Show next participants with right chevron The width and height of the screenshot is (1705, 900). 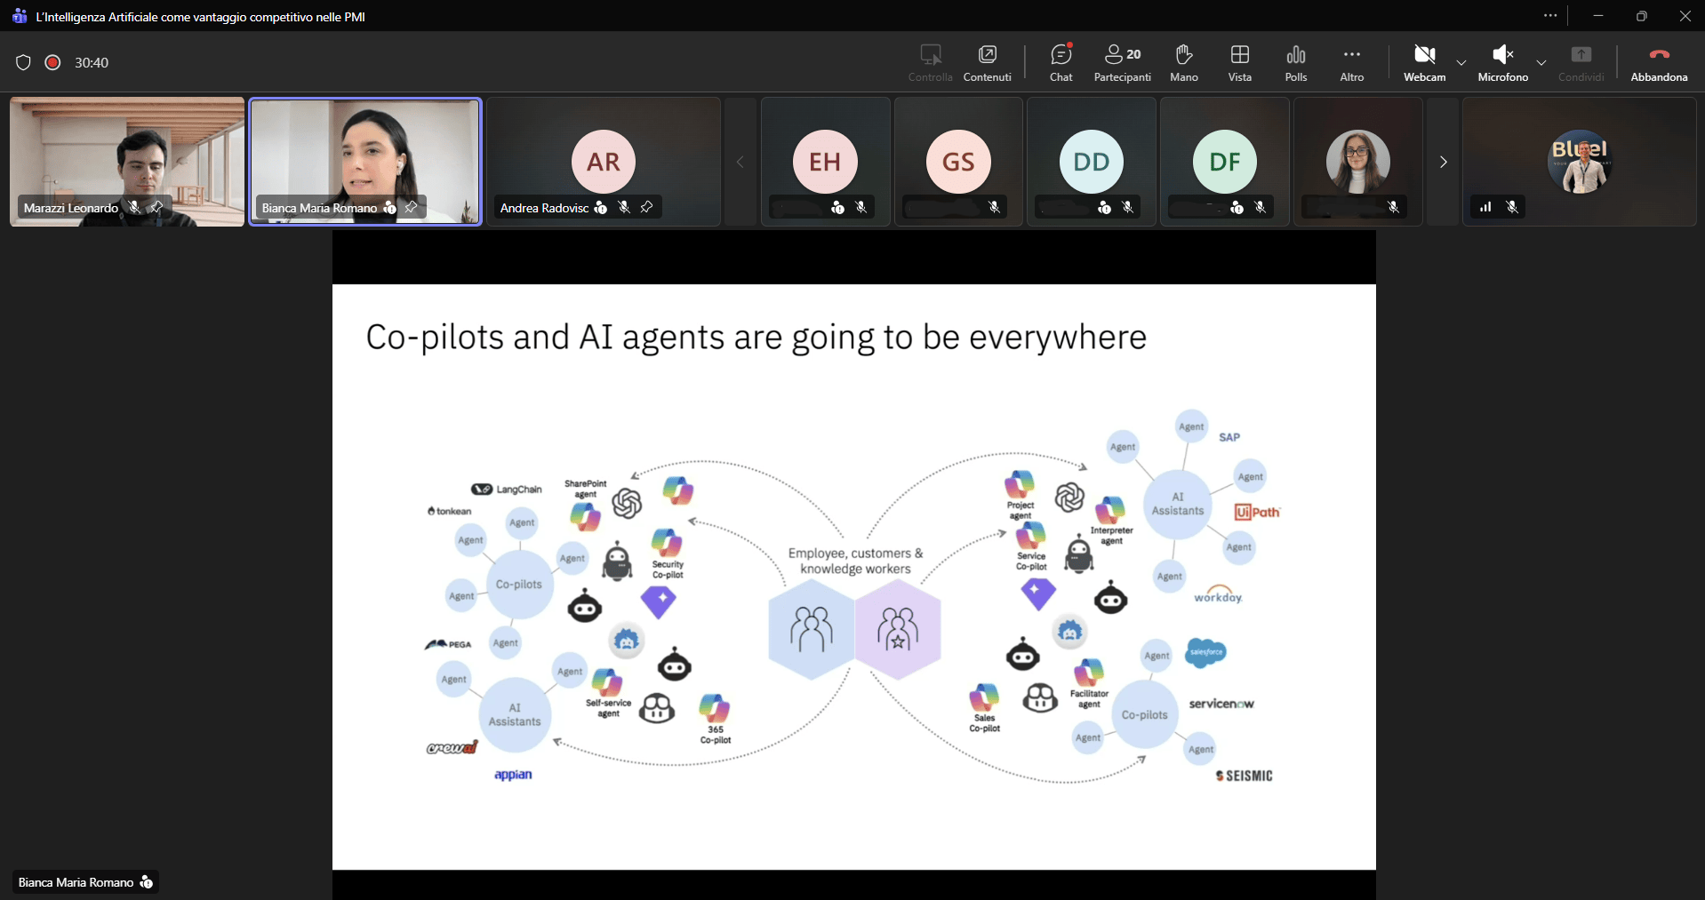(x=1443, y=162)
